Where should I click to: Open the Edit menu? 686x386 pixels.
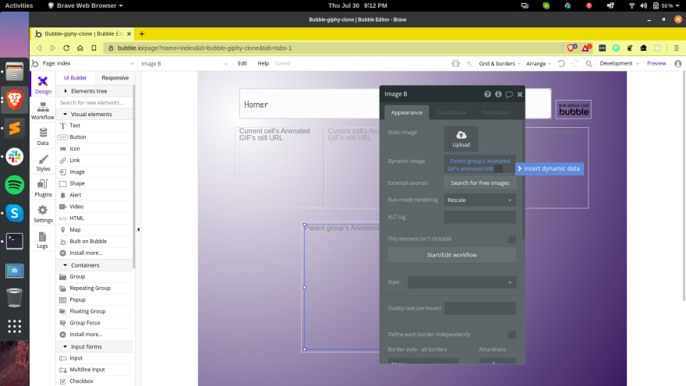point(242,63)
